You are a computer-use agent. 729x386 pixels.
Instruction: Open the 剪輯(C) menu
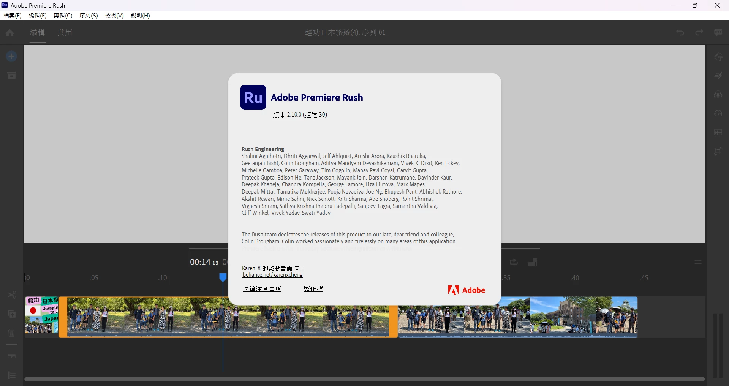[63, 16]
